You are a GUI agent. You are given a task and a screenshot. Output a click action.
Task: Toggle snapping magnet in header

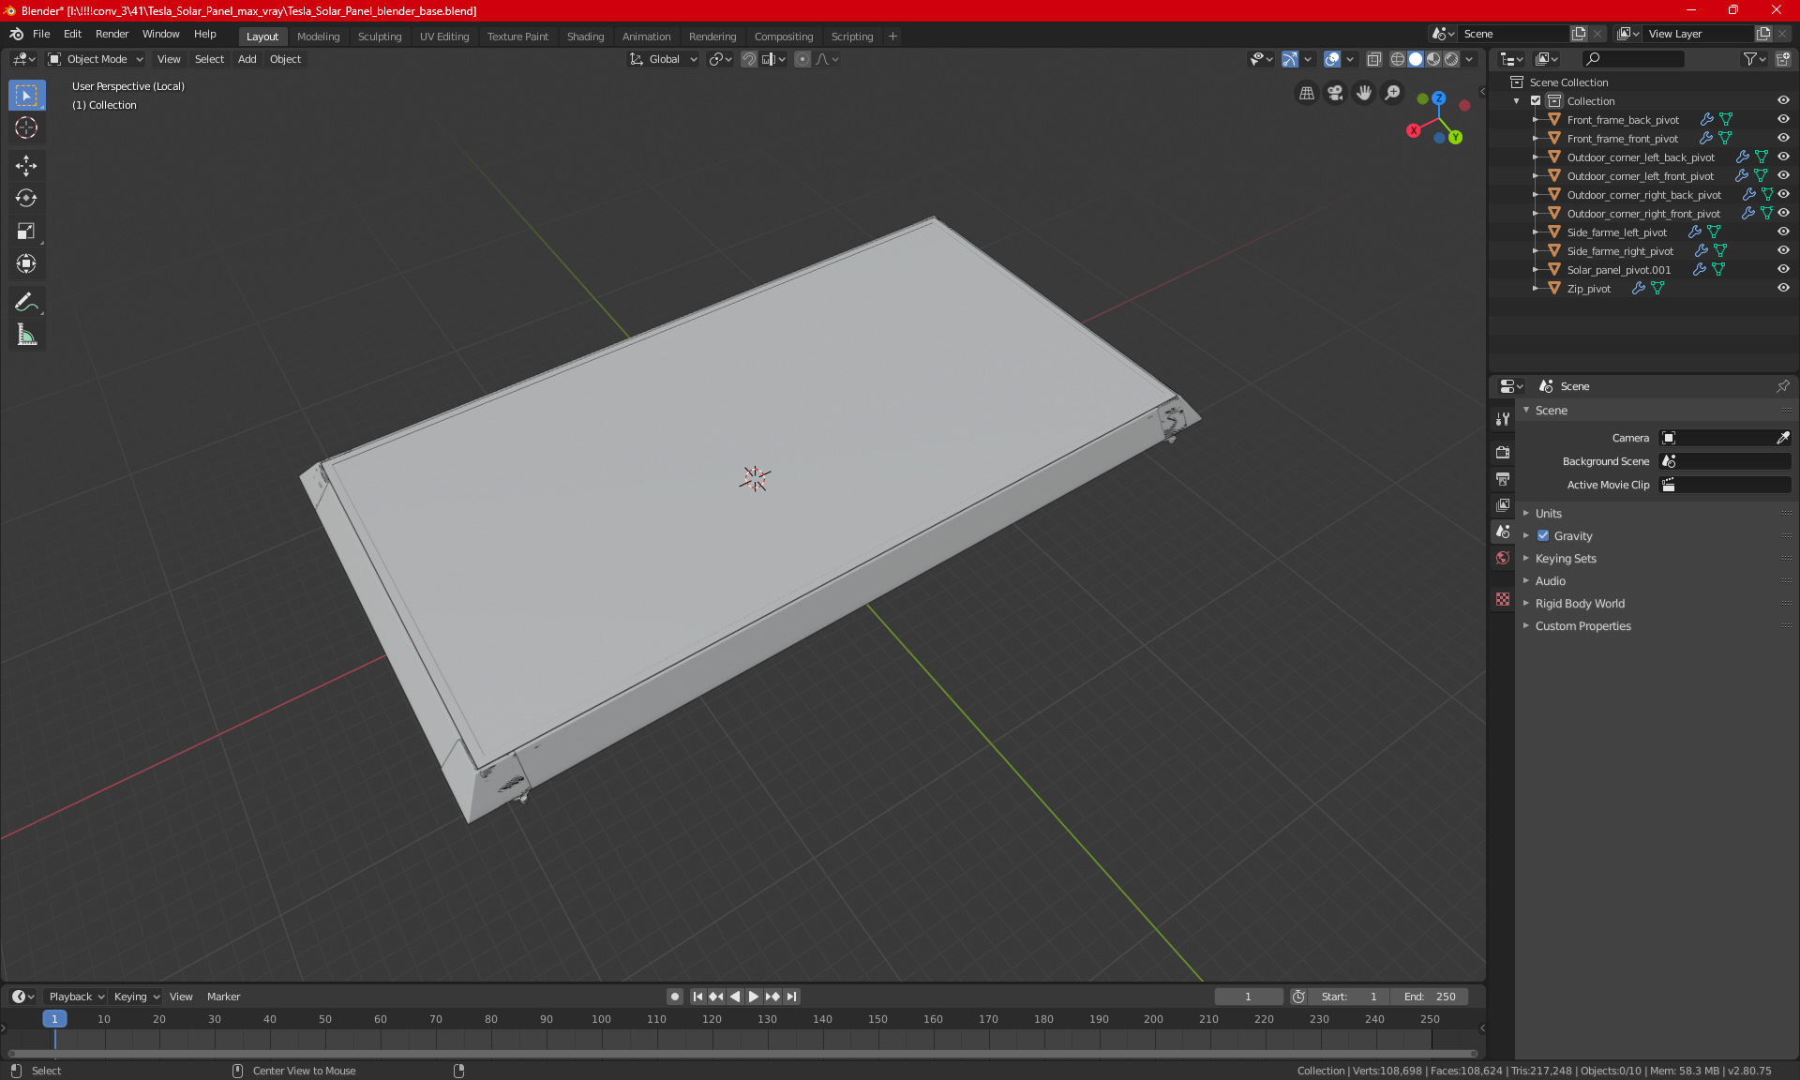click(749, 59)
